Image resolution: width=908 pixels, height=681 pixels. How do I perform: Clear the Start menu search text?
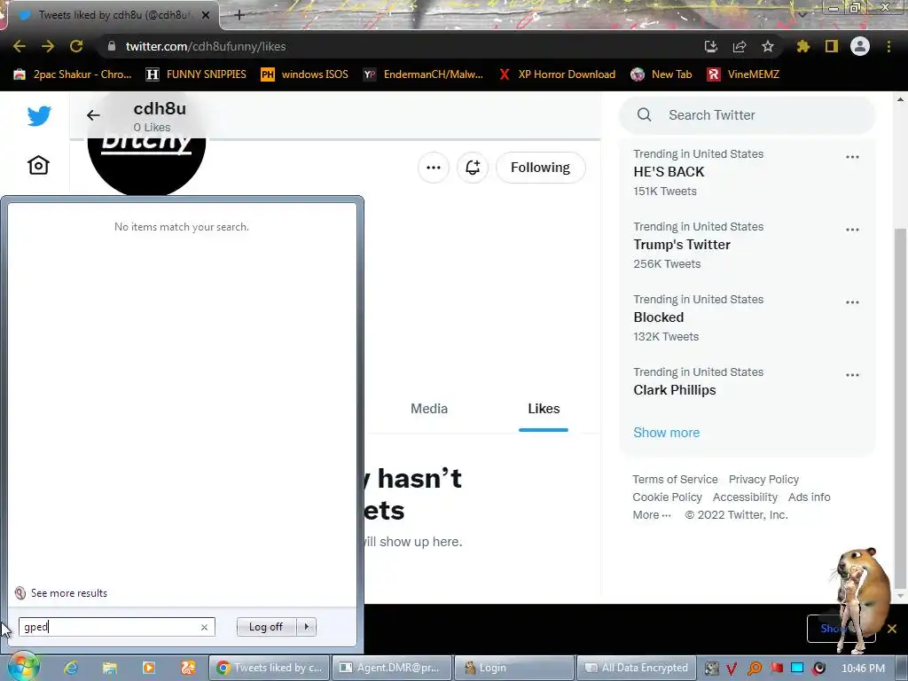(205, 627)
